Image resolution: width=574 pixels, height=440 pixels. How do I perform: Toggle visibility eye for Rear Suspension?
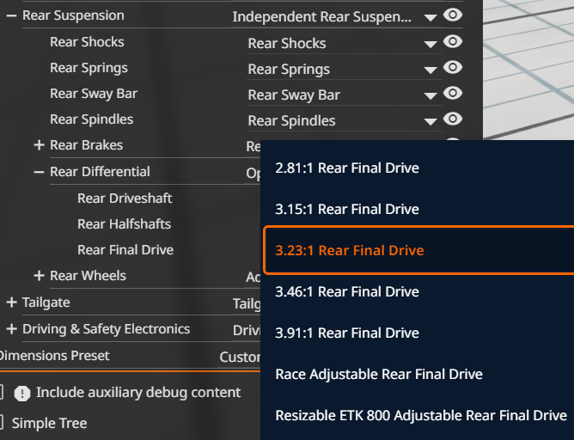(453, 15)
